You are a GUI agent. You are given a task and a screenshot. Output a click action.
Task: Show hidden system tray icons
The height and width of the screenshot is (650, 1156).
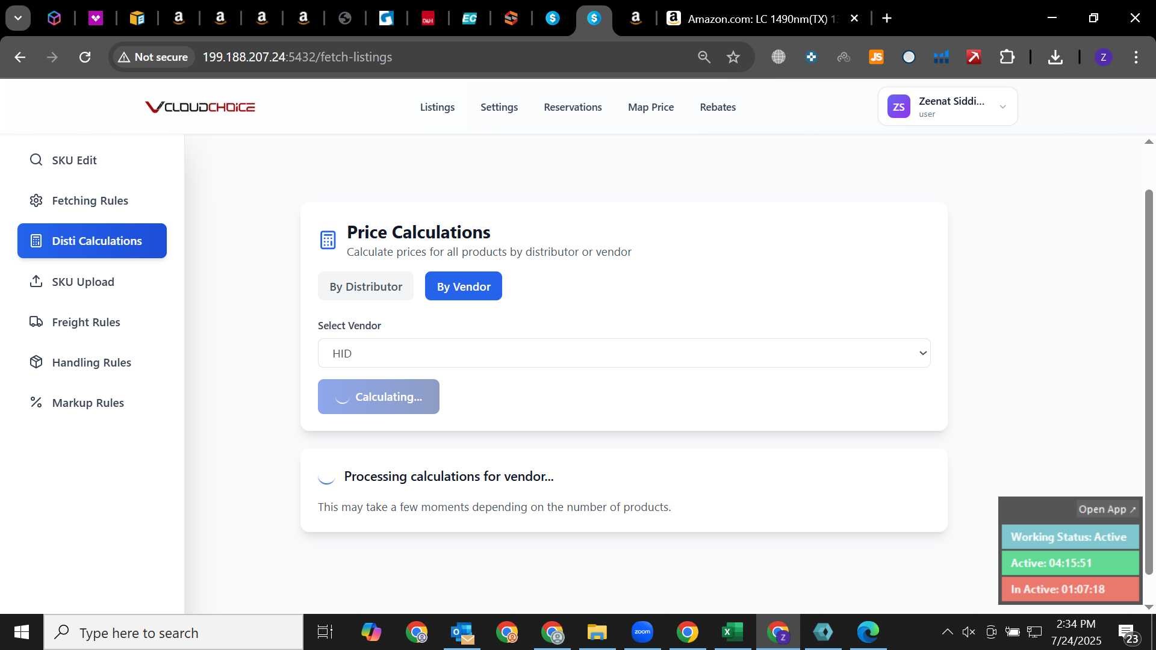pos(947,632)
